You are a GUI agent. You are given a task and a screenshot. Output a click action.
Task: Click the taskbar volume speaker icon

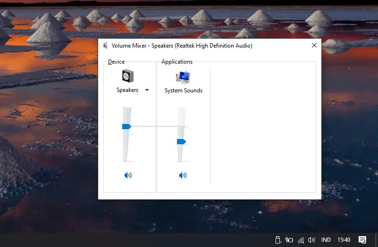pyautogui.click(x=311, y=240)
